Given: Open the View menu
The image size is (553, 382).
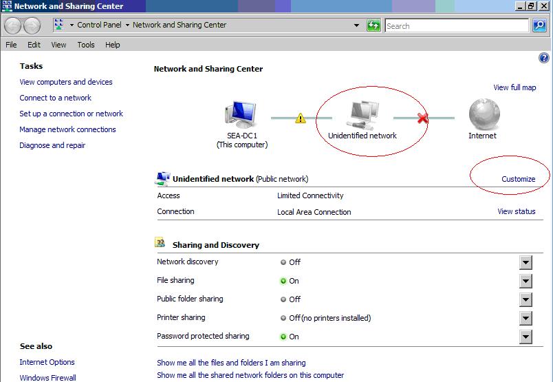Looking at the screenshot, I should [x=58, y=45].
